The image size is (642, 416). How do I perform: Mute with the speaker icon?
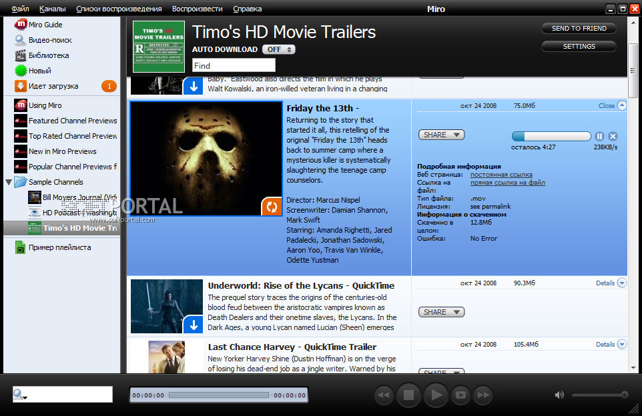559,395
